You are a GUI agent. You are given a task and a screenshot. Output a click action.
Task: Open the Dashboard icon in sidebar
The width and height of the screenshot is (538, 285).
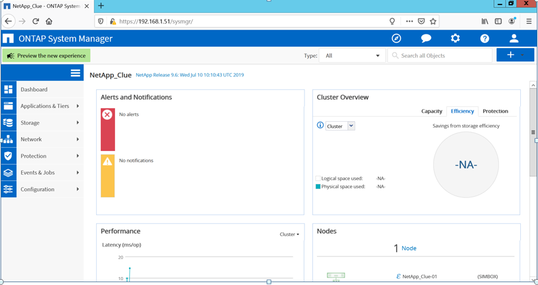click(8, 89)
